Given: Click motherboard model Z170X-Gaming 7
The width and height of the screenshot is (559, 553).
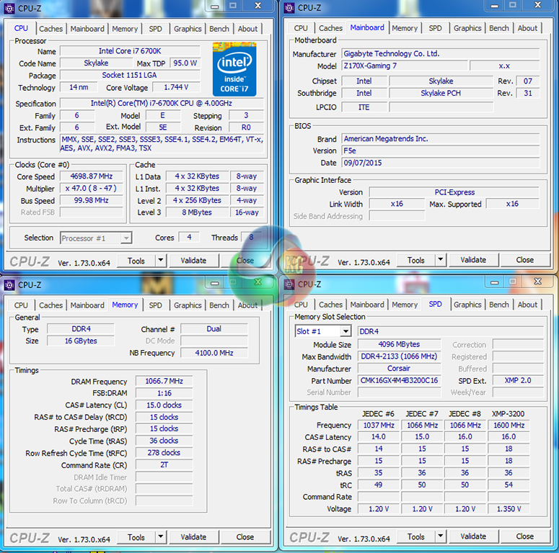Looking at the screenshot, I should pyautogui.click(x=405, y=66).
